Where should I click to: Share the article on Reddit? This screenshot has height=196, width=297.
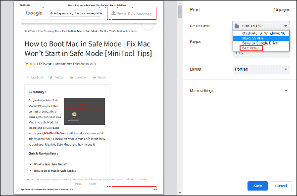pos(99,78)
